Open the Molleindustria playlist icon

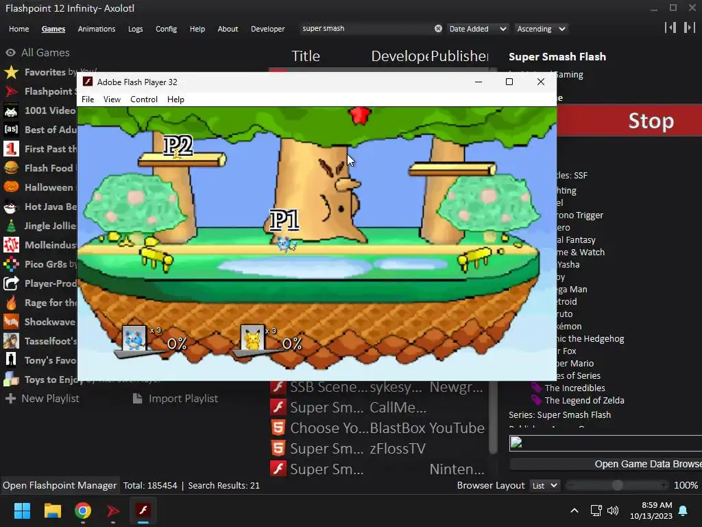[x=11, y=245]
